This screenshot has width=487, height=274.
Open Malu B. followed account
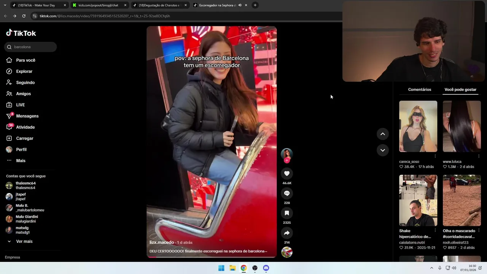25,208
